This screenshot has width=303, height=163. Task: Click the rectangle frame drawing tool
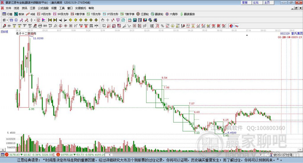tap(104, 26)
